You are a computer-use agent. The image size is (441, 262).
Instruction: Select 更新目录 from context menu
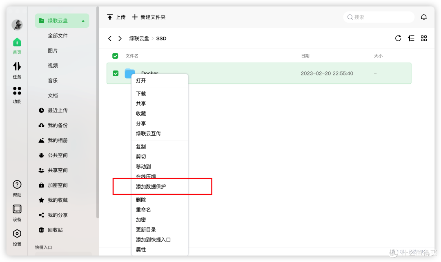coord(160,229)
